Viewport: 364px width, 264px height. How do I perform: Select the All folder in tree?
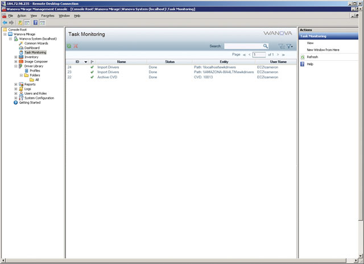coord(37,79)
